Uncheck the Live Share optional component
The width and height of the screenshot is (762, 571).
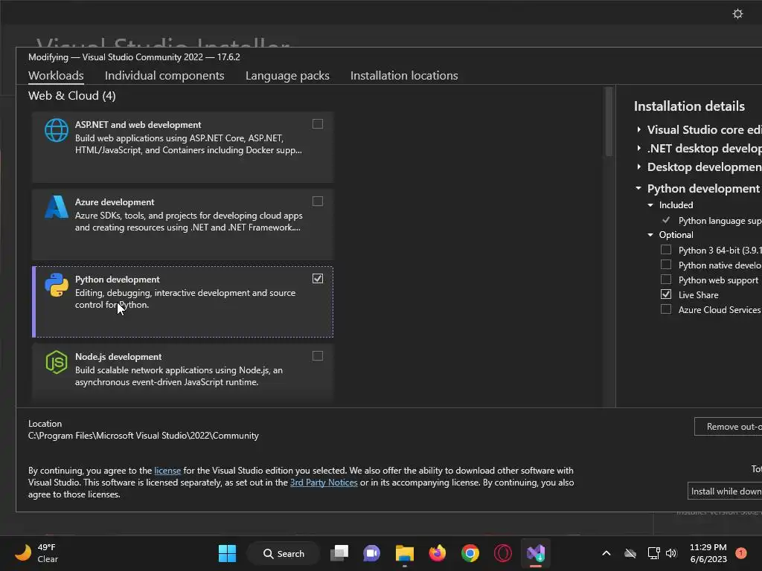tap(666, 294)
